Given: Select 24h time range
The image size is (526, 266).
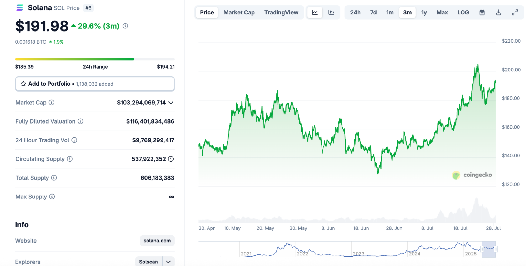Looking at the screenshot, I should 355,12.
